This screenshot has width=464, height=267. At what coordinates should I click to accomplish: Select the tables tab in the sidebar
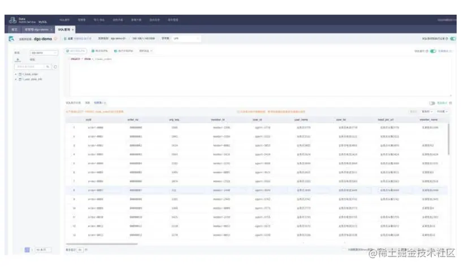pos(18,60)
